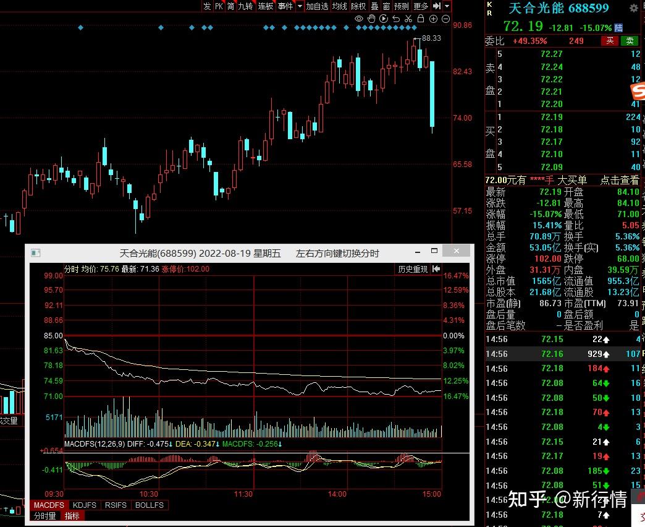Toggle the chart lock icon

(x=421, y=19)
